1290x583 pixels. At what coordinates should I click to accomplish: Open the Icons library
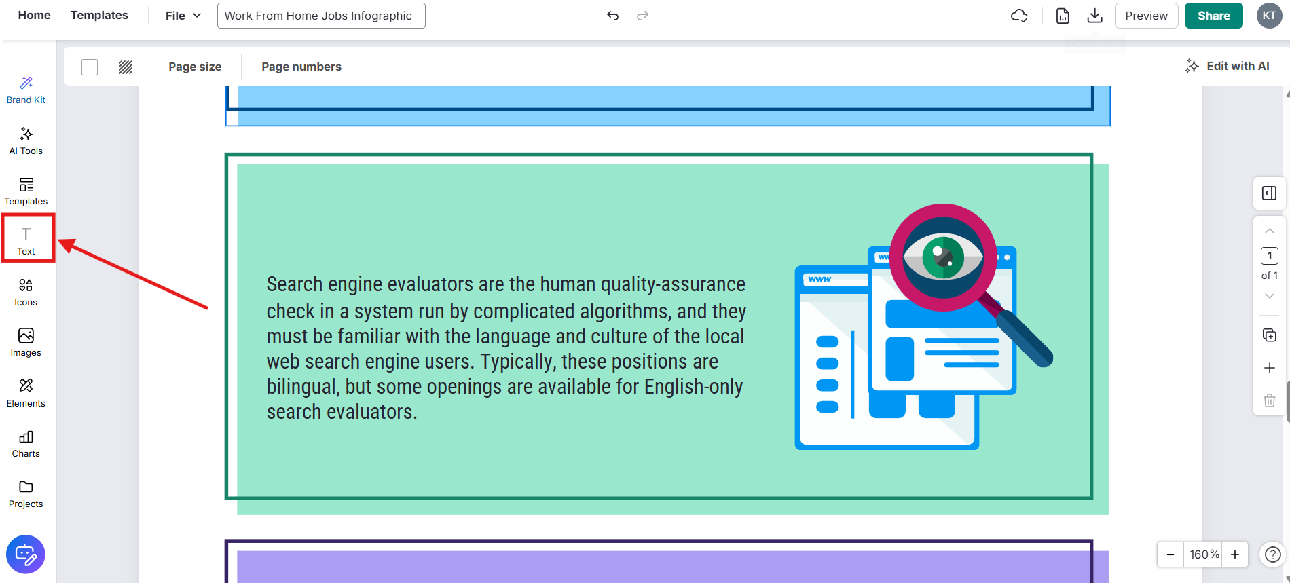click(26, 292)
